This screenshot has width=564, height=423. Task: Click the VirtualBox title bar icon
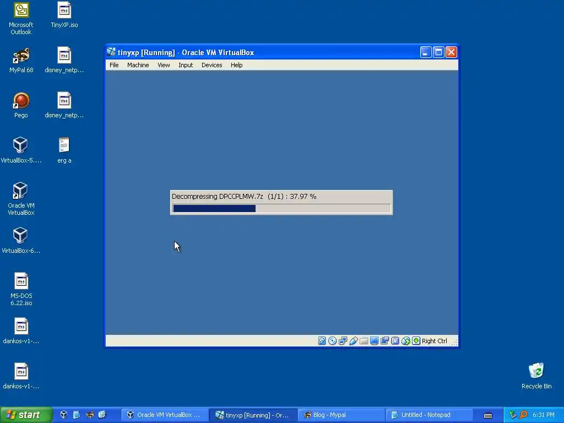pos(111,52)
